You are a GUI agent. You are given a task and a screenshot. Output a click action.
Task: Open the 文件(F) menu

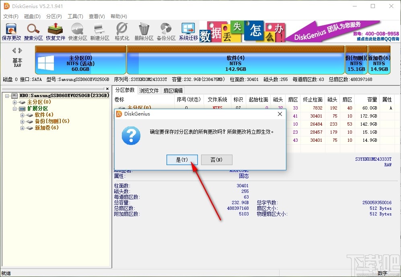(11, 17)
